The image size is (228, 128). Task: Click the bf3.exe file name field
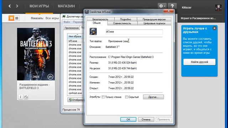point(134,32)
